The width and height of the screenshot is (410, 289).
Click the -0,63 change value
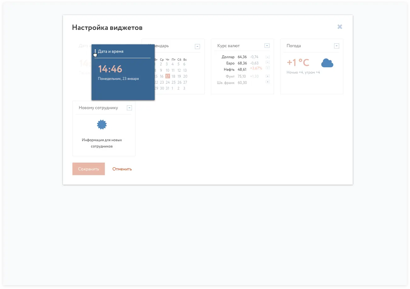tap(254, 63)
